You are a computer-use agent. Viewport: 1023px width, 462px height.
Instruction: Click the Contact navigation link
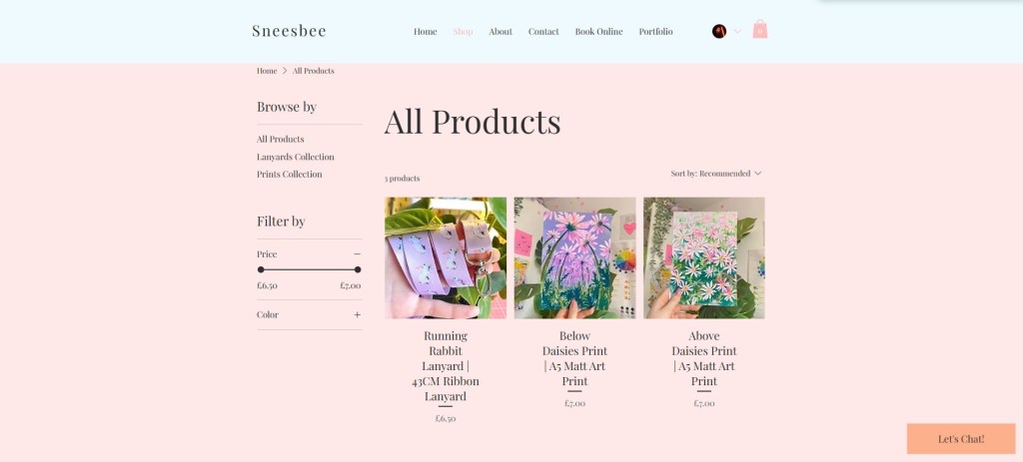(543, 31)
